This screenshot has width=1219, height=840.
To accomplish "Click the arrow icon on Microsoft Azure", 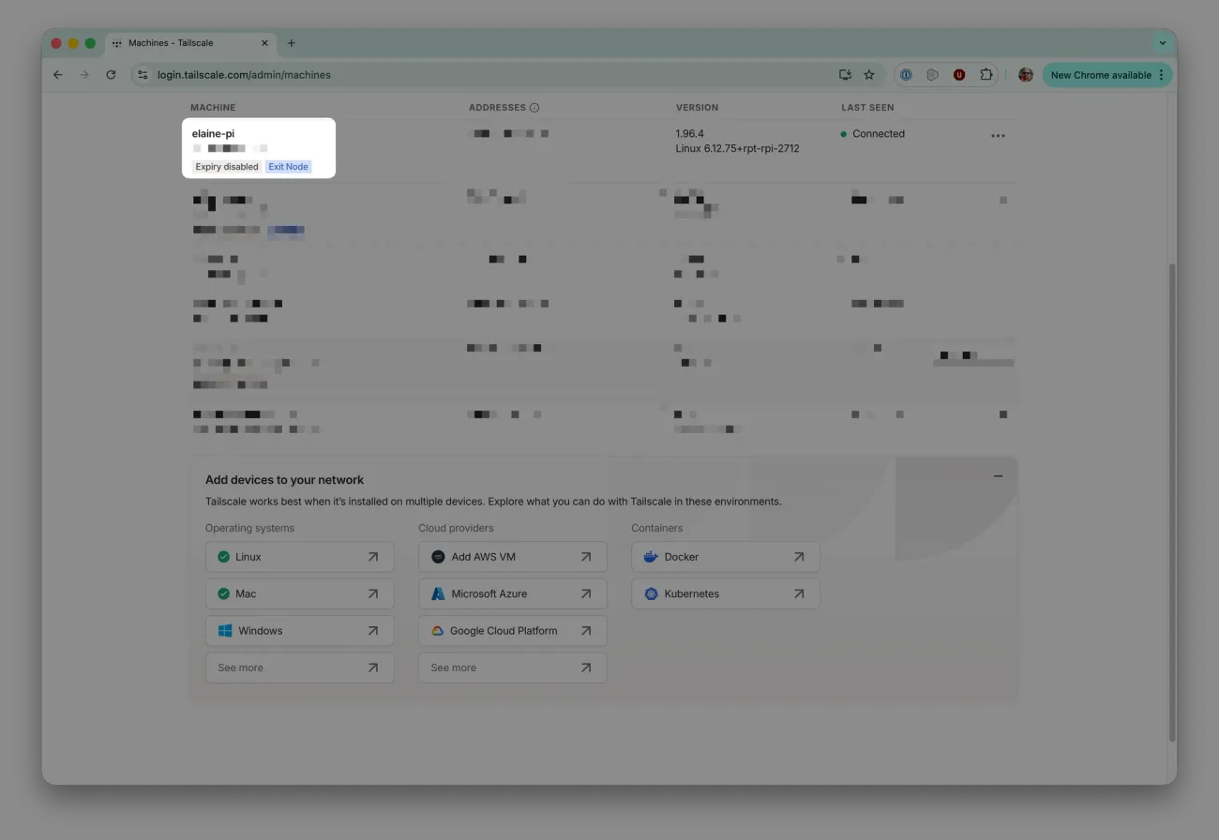I will point(586,593).
